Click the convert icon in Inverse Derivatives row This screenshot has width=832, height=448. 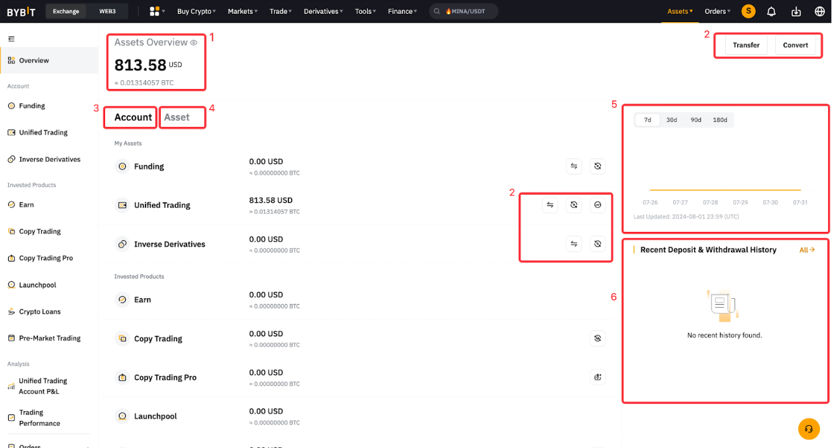[x=597, y=244]
